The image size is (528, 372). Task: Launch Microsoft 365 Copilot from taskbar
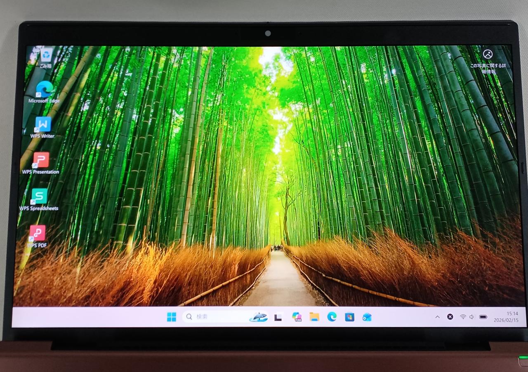coord(297,317)
